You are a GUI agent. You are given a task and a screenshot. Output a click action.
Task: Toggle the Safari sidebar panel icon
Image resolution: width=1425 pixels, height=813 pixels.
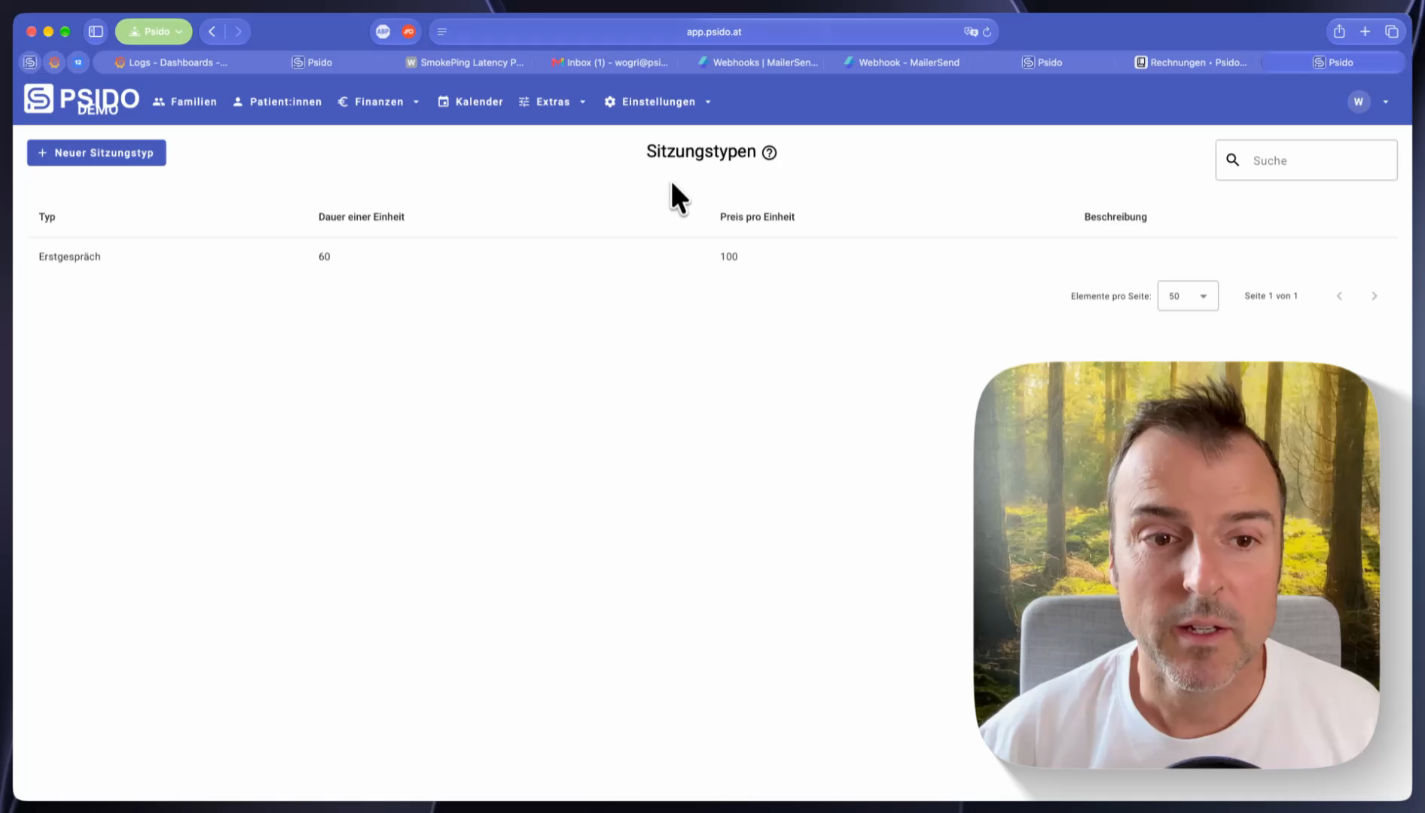(96, 32)
